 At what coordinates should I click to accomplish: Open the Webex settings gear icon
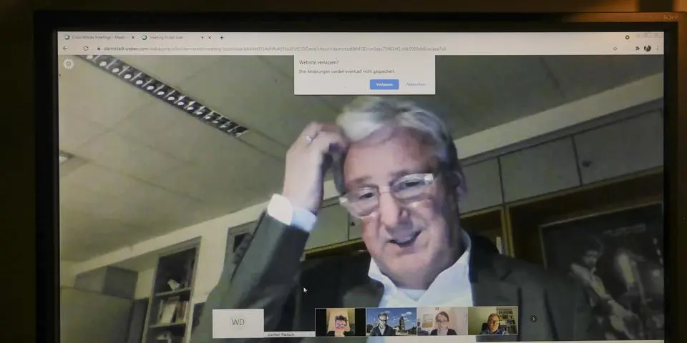tap(69, 64)
